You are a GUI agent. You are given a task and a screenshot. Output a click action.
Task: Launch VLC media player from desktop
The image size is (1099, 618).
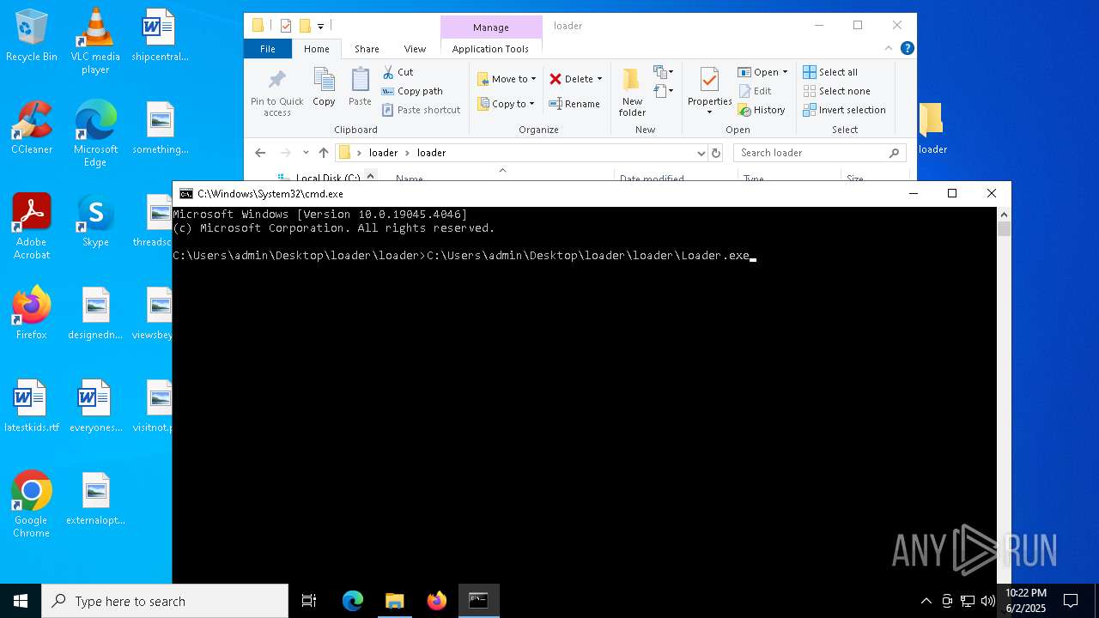point(95,40)
